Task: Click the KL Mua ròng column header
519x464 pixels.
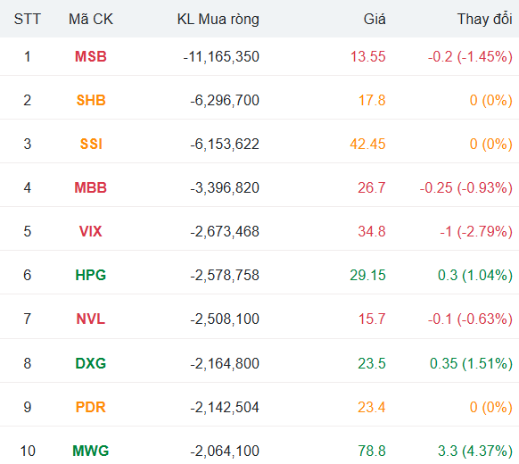Action: 218,20
